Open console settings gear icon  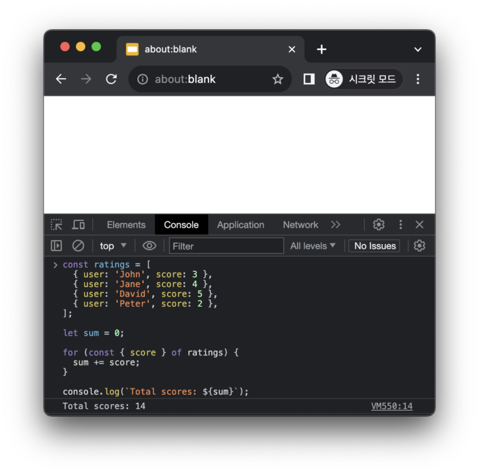tap(419, 246)
